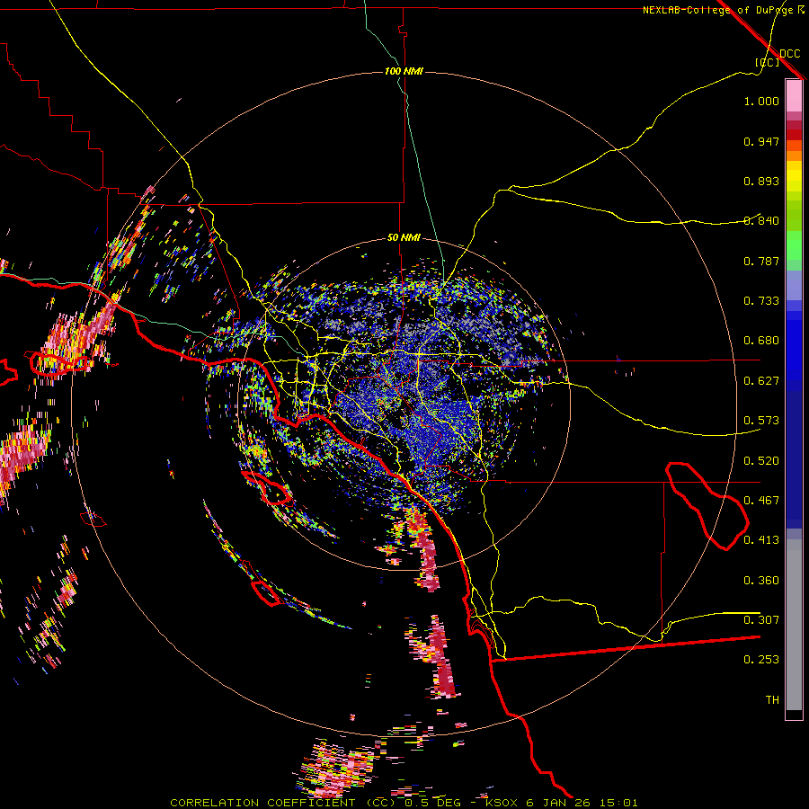Image resolution: width=809 pixels, height=809 pixels.
Task: Click the 0.253 legend value
Action: pyautogui.click(x=761, y=660)
